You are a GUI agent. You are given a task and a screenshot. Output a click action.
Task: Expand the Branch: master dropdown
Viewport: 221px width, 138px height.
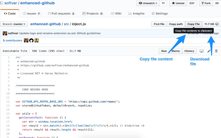(14, 24)
